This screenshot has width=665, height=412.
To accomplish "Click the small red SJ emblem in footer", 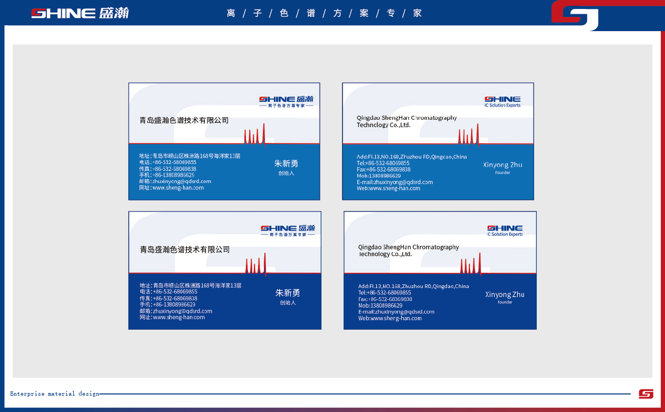I will (x=646, y=394).
